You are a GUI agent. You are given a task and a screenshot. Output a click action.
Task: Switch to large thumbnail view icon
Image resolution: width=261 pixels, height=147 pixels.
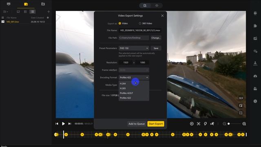[x=18, y=12]
